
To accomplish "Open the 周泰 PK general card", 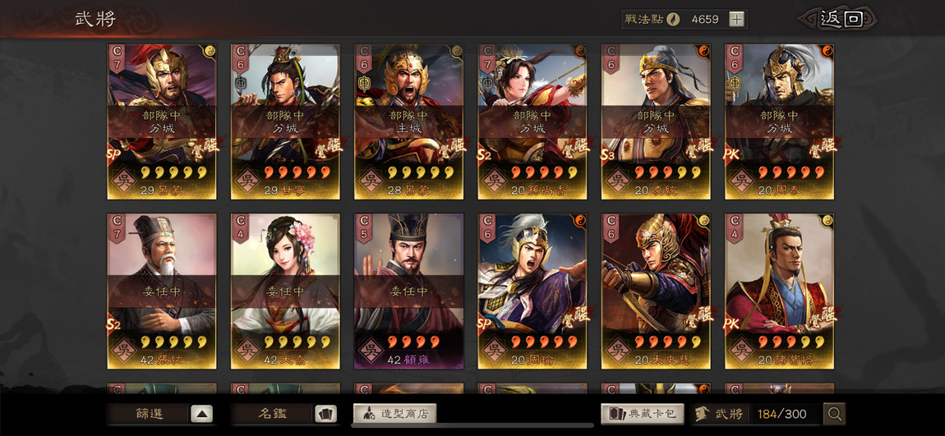I will [779, 122].
